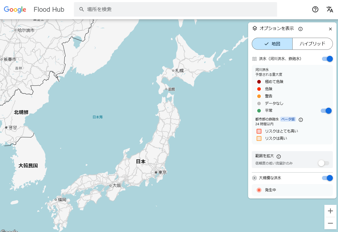Viewport: 338px width, 232px height.
Task: Close the options panel with X
Action: tap(330, 29)
